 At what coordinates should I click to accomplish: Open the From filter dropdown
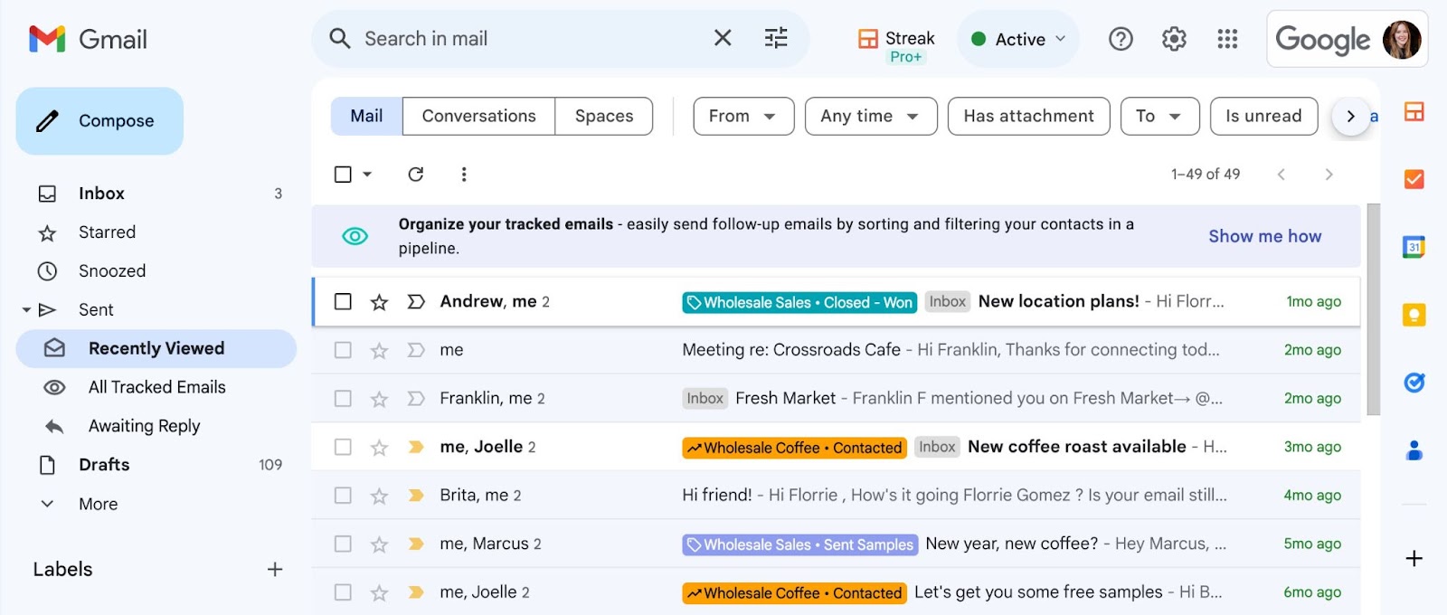click(743, 116)
